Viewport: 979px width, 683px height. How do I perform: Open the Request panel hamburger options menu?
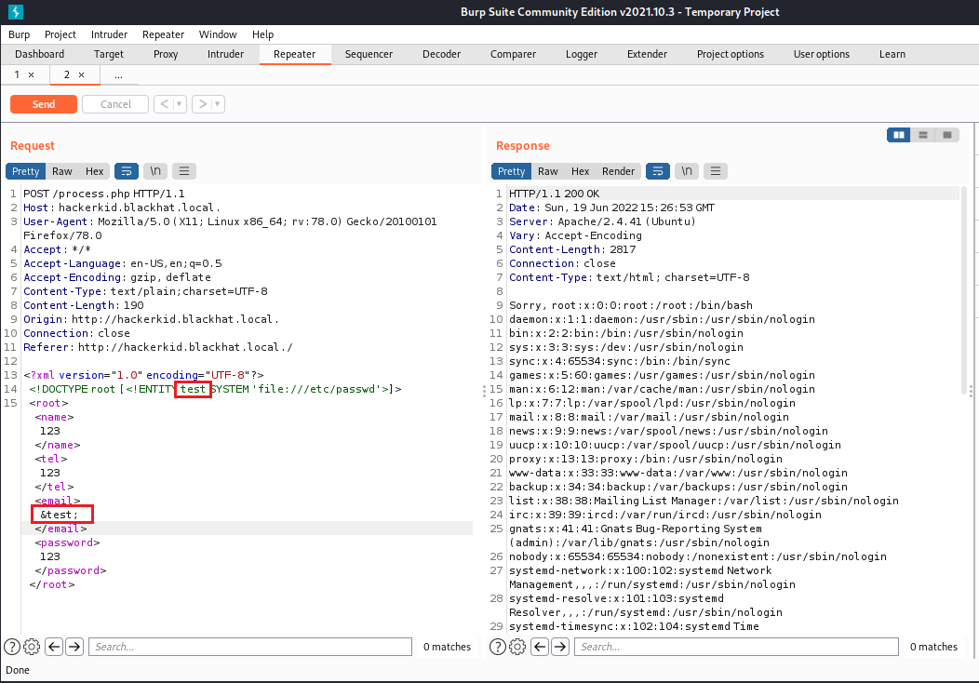(x=184, y=171)
